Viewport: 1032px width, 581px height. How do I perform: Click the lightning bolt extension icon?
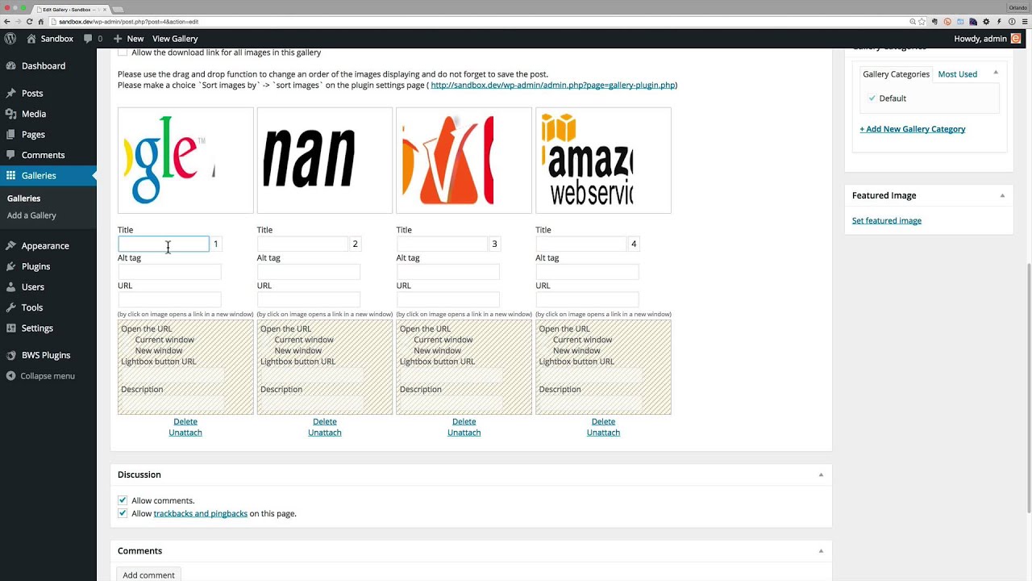click(999, 22)
